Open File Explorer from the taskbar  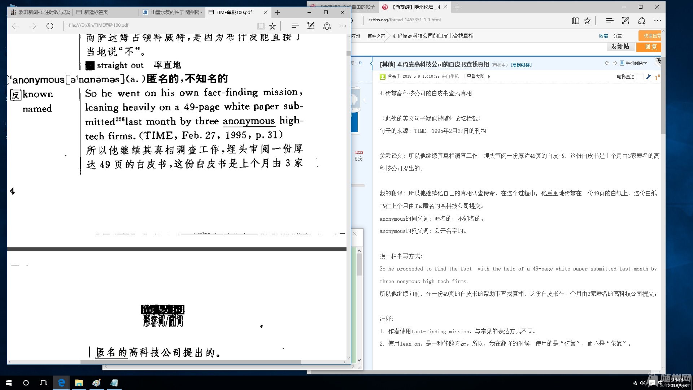click(79, 383)
